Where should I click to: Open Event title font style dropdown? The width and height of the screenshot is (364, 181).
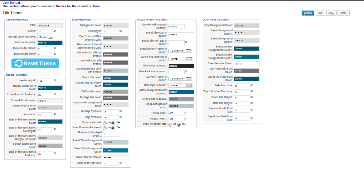pyautogui.click(x=180, y=59)
